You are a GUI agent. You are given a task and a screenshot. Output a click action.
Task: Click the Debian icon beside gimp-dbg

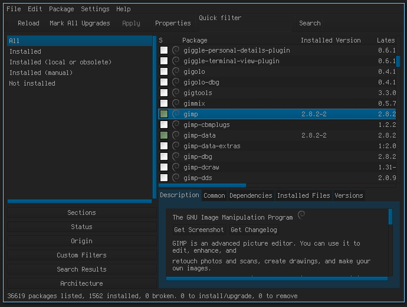tap(176, 156)
